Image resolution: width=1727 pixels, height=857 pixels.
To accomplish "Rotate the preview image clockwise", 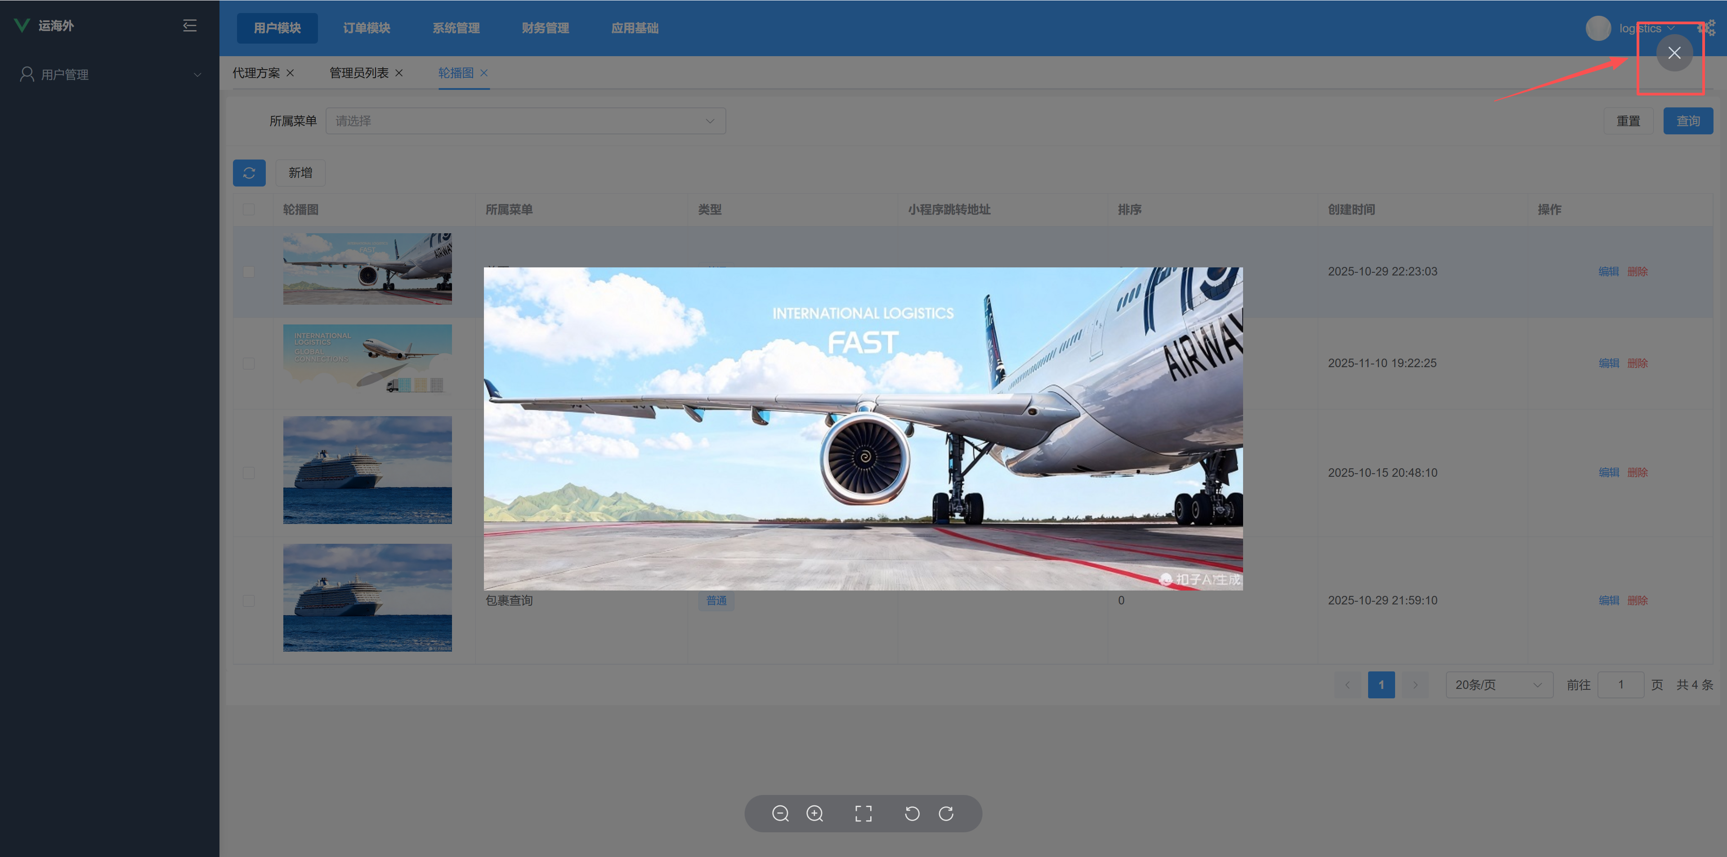I will [x=946, y=813].
